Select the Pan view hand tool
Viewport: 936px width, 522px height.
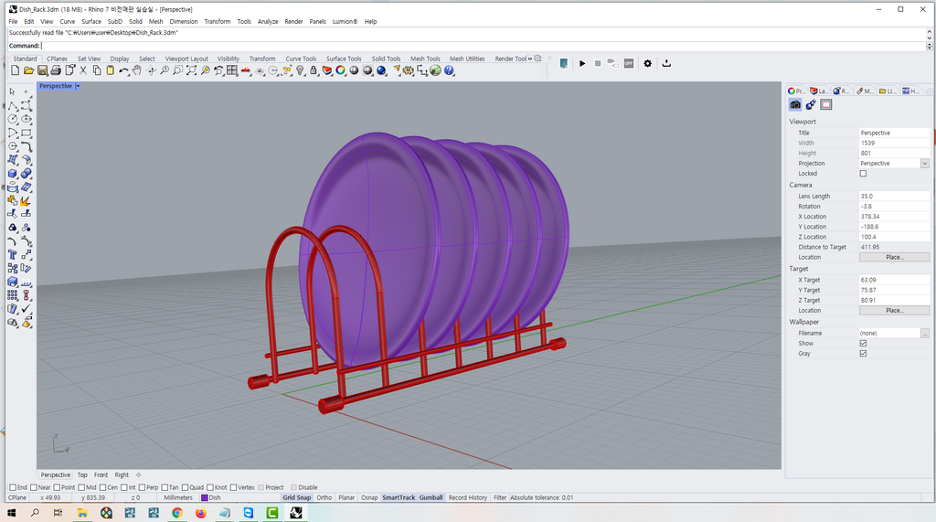click(137, 70)
